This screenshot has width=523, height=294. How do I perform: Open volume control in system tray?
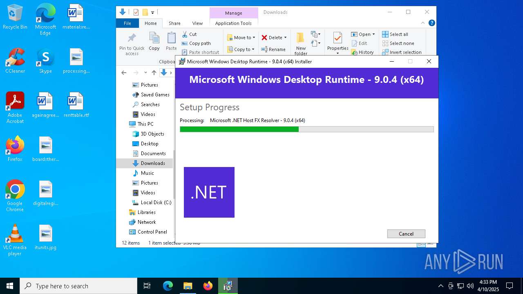point(470,286)
